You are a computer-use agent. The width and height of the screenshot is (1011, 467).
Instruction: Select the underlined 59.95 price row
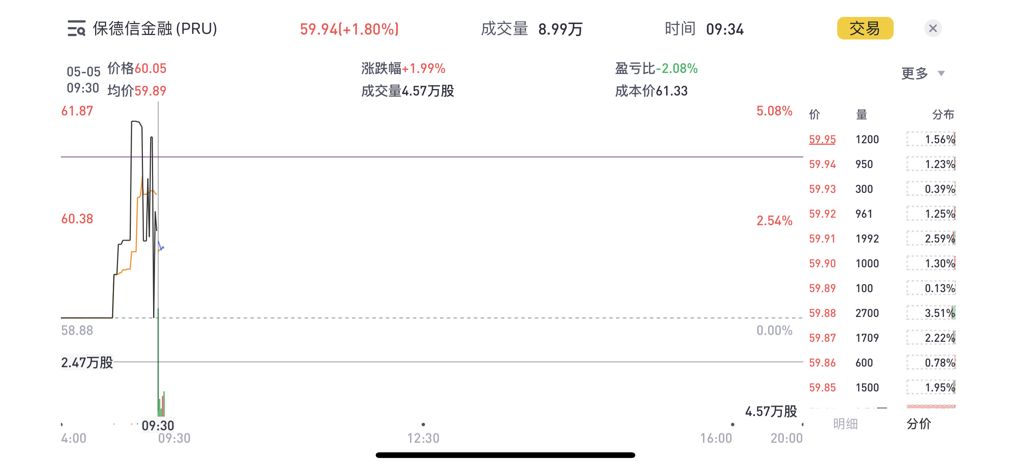pyautogui.click(x=822, y=139)
